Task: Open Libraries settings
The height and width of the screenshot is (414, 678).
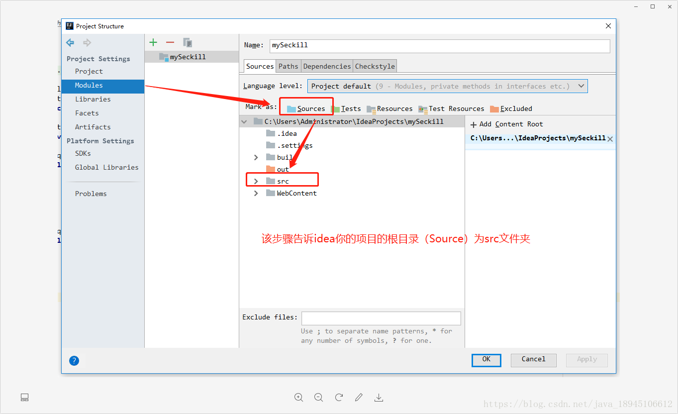Action: coord(93,99)
